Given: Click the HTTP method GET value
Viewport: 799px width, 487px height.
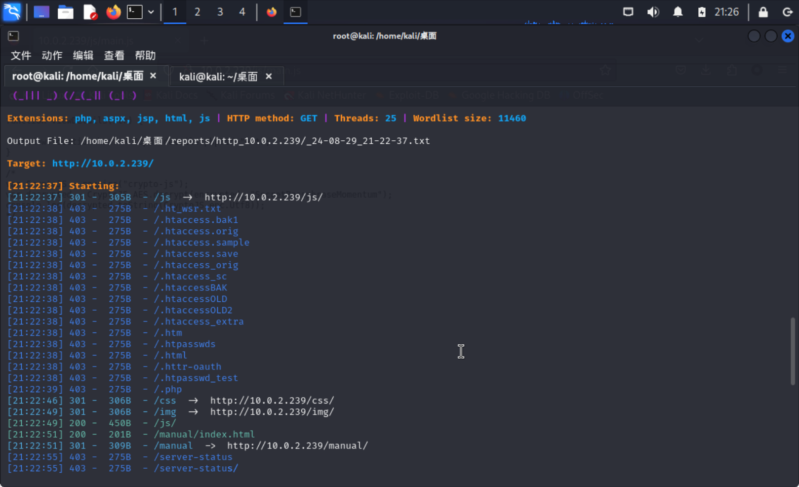Looking at the screenshot, I should click(309, 118).
